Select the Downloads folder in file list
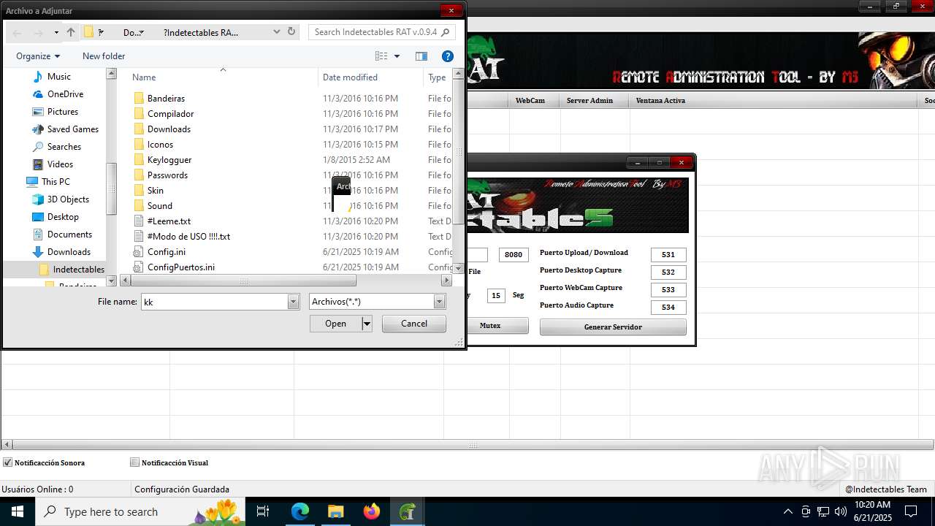This screenshot has height=526, width=935. (x=169, y=129)
